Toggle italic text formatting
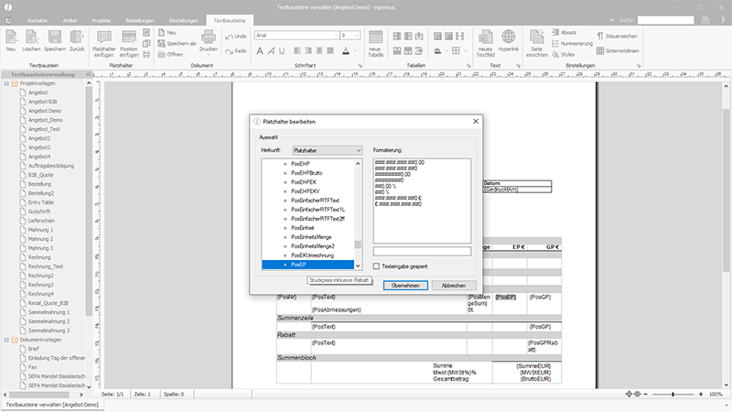 pos(271,51)
